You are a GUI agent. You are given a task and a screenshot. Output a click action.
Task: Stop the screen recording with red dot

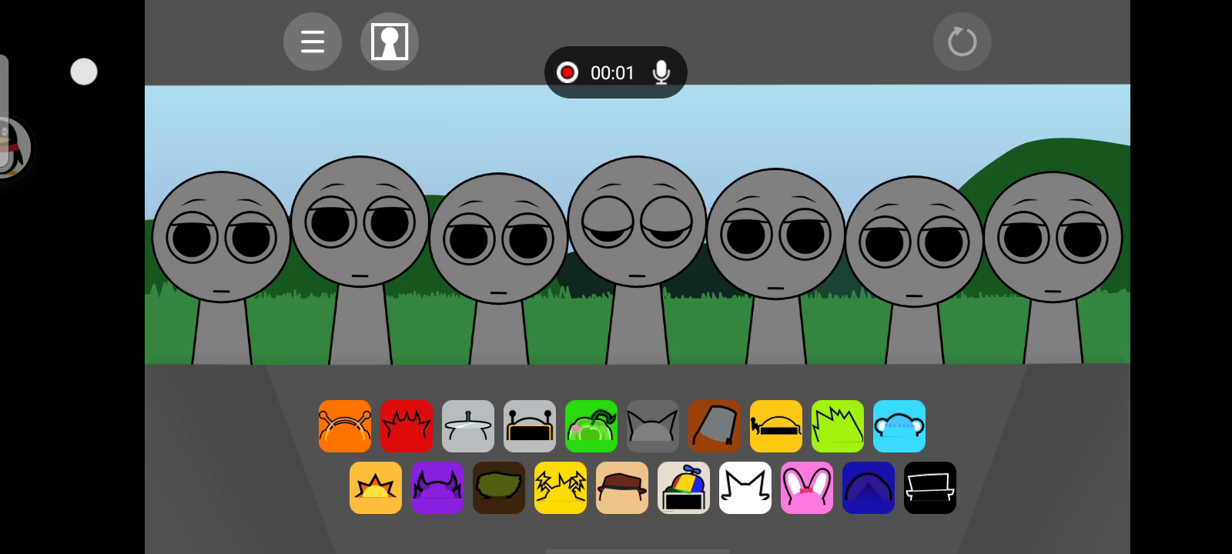(x=567, y=72)
